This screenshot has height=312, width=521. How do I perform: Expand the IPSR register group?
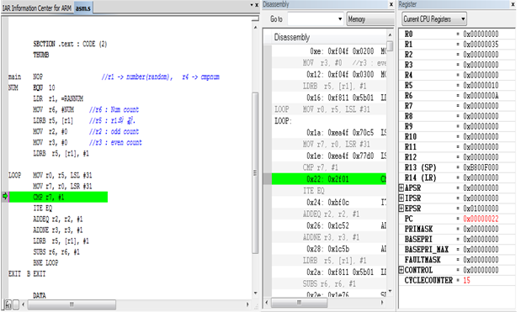401,198
